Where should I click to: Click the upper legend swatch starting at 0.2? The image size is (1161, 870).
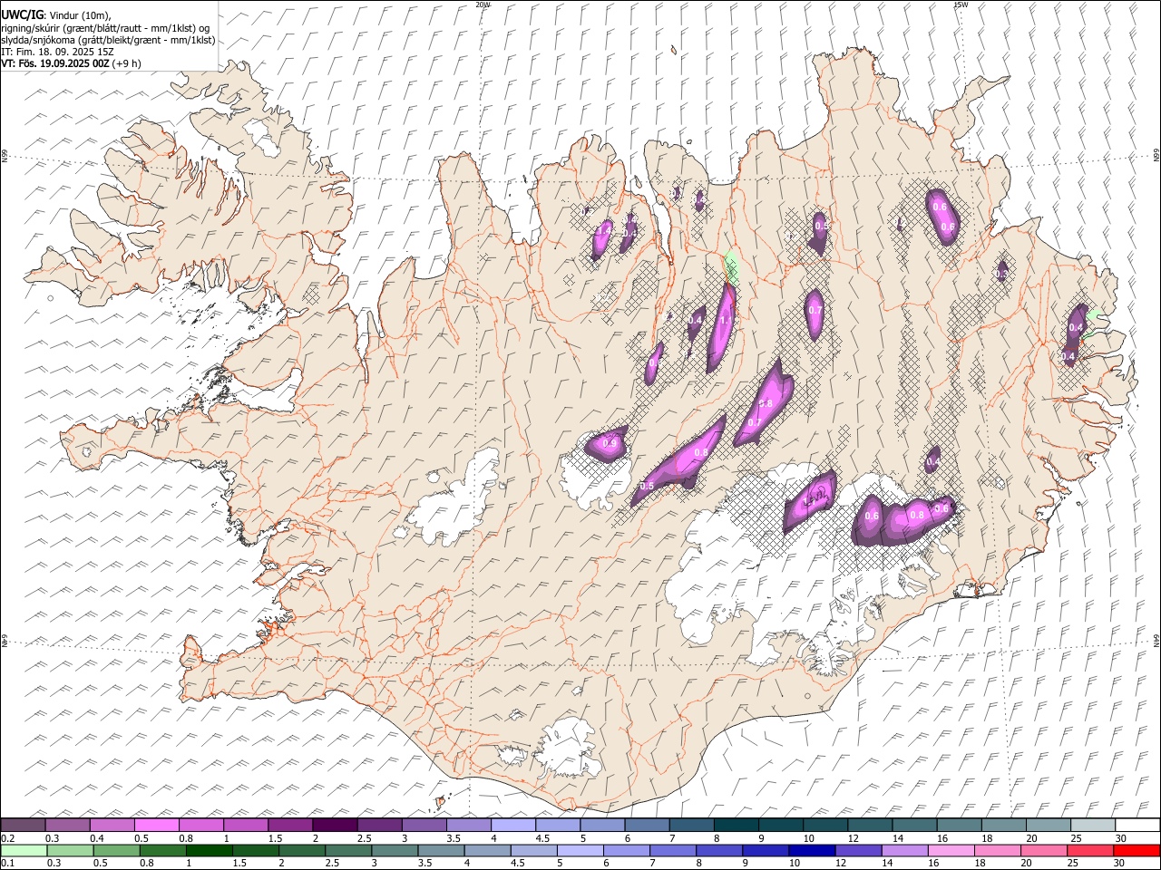24,826
